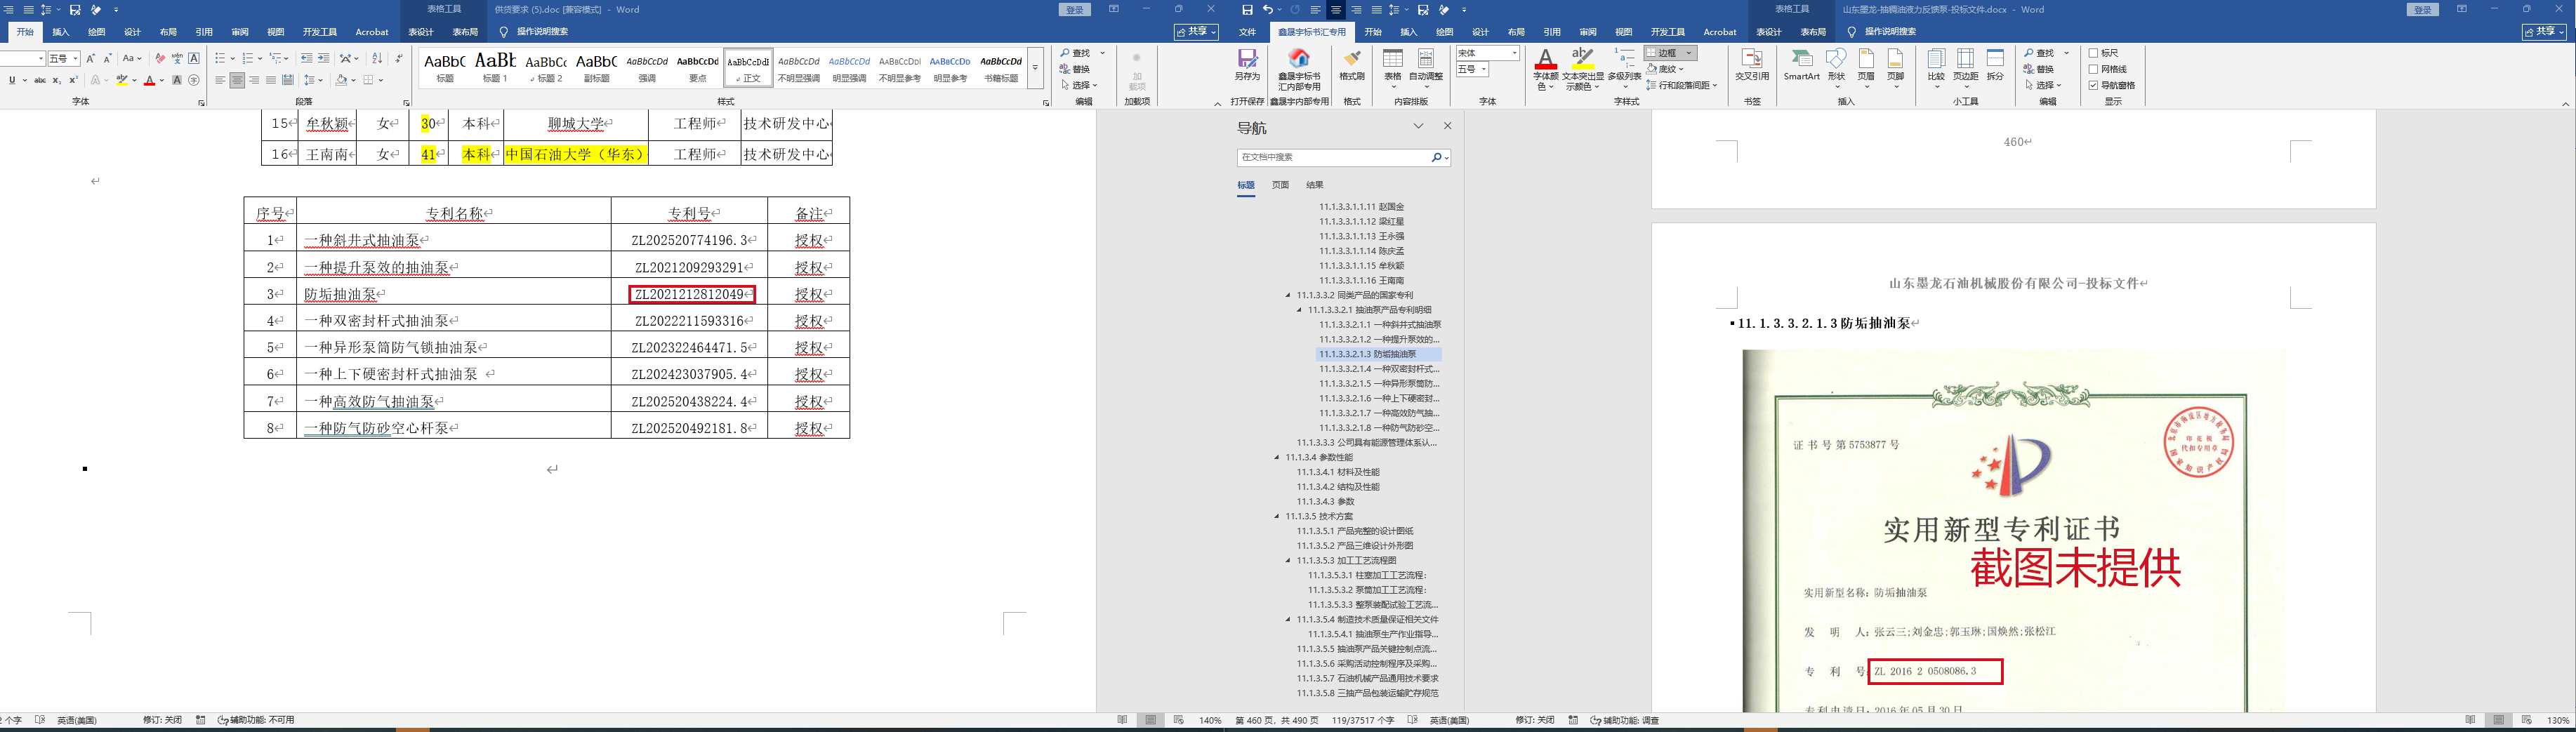The height and width of the screenshot is (732, 2576).
Task: Toggle center alignment in left window's paragraph group
Action: (x=237, y=80)
